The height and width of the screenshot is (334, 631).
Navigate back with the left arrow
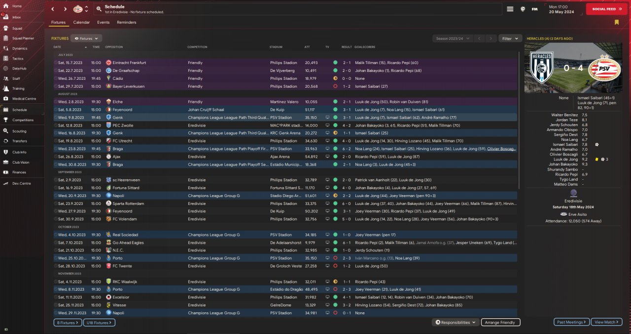click(x=53, y=9)
